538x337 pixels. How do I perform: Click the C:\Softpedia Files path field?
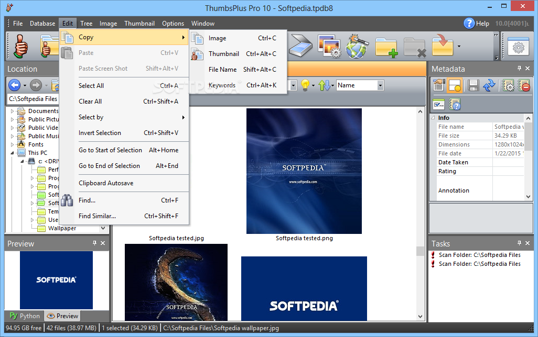[33, 98]
